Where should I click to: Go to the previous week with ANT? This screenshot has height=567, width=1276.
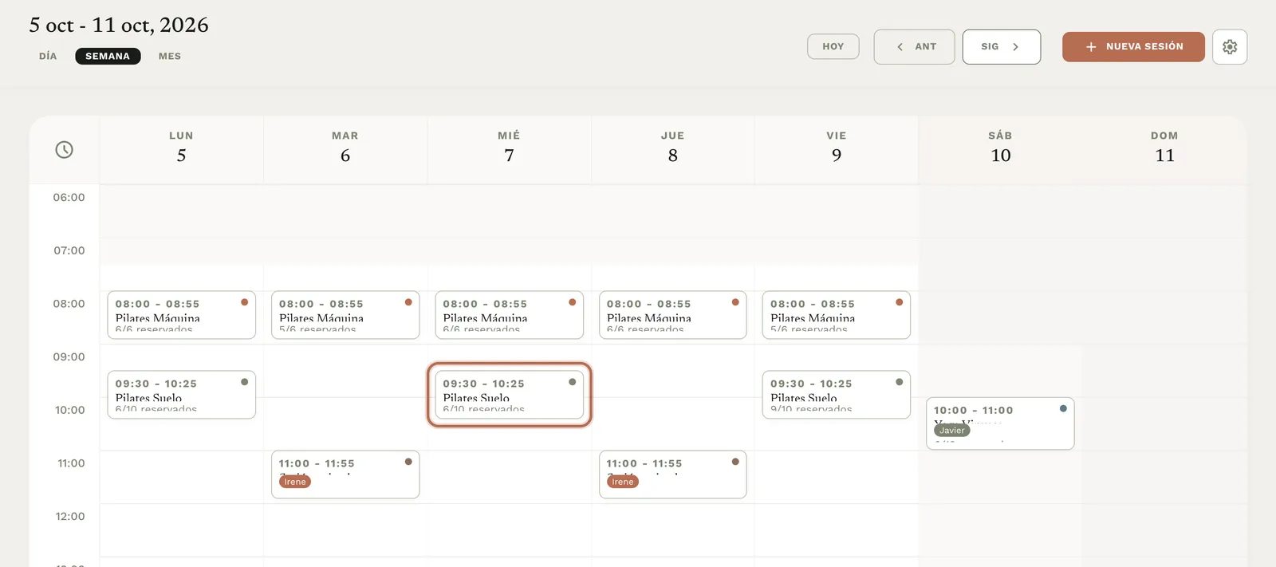tap(915, 47)
